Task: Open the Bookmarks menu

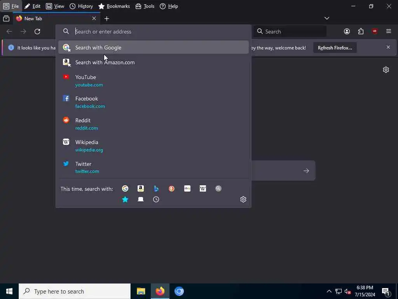Action: [x=114, y=6]
